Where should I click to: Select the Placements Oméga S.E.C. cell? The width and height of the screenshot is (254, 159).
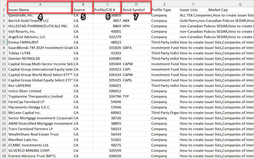(x=40, y=107)
